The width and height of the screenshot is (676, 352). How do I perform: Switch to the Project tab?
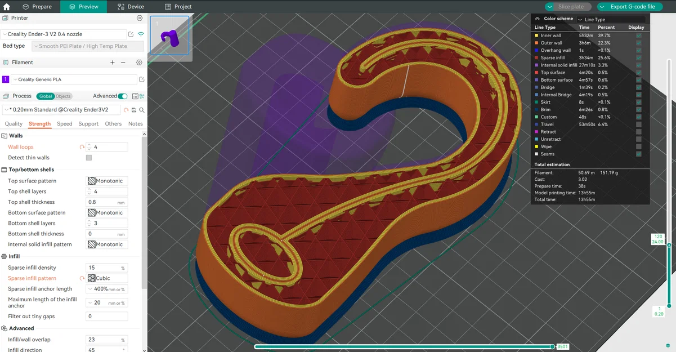click(x=178, y=7)
